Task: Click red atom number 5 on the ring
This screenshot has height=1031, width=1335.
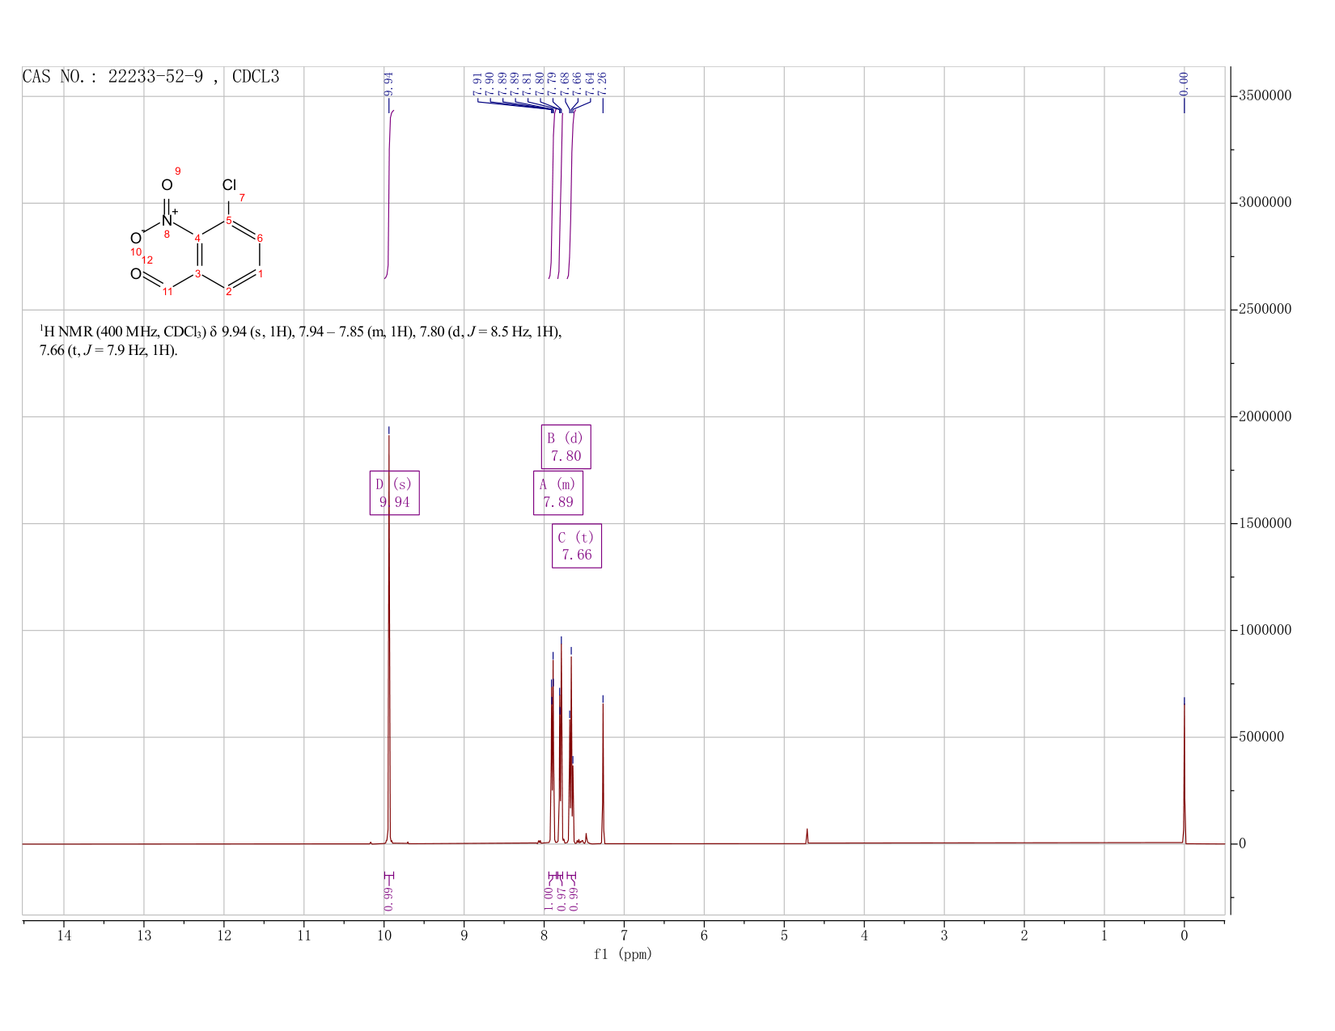Action: click(x=228, y=221)
